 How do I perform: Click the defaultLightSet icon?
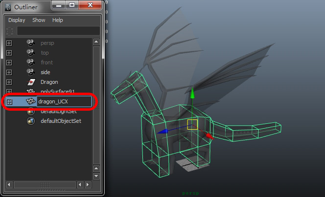[31, 111]
